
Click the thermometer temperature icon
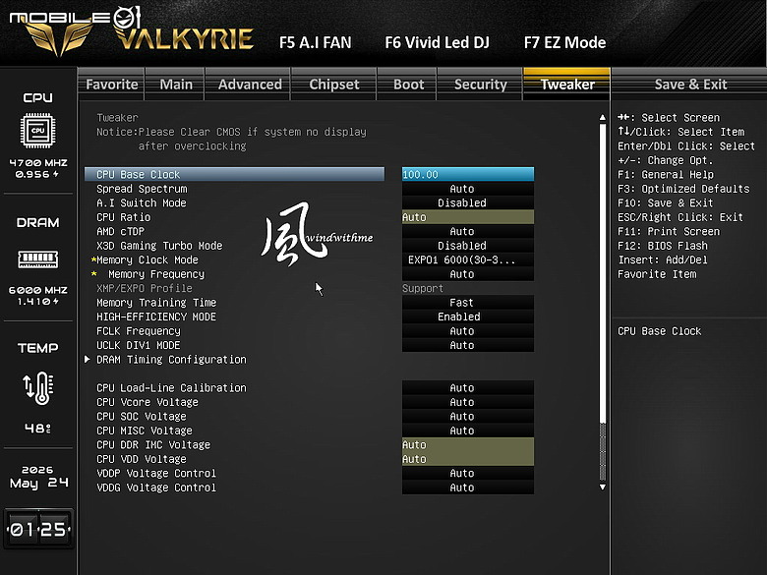[x=38, y=387]
